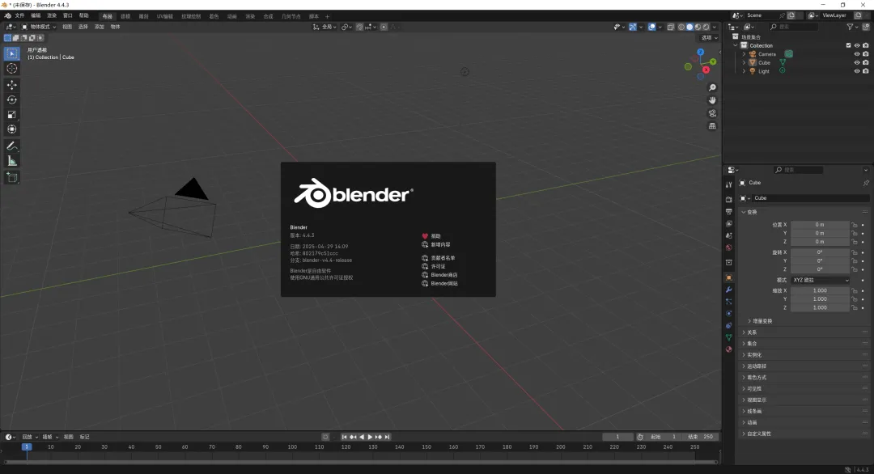Select the Cursor tool in the left toolbar
Screen dimensions: 874x474
click(11, 69)
